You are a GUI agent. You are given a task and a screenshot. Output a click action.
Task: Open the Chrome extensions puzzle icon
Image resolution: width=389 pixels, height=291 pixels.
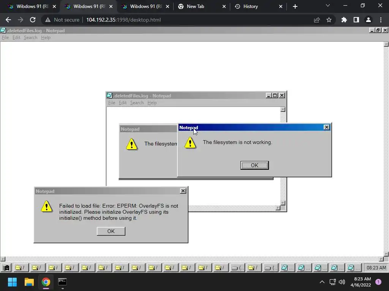coord(344,20)
